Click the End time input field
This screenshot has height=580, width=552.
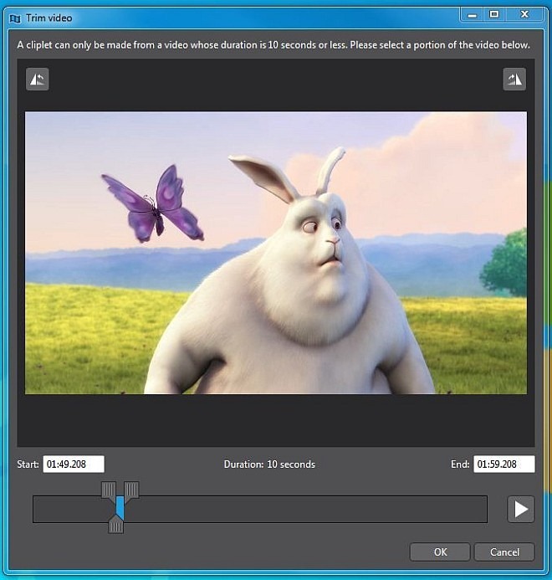tap(504, 465)
